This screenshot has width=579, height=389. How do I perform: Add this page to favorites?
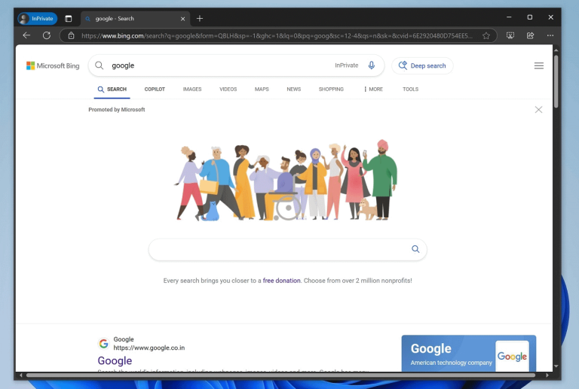486,35
